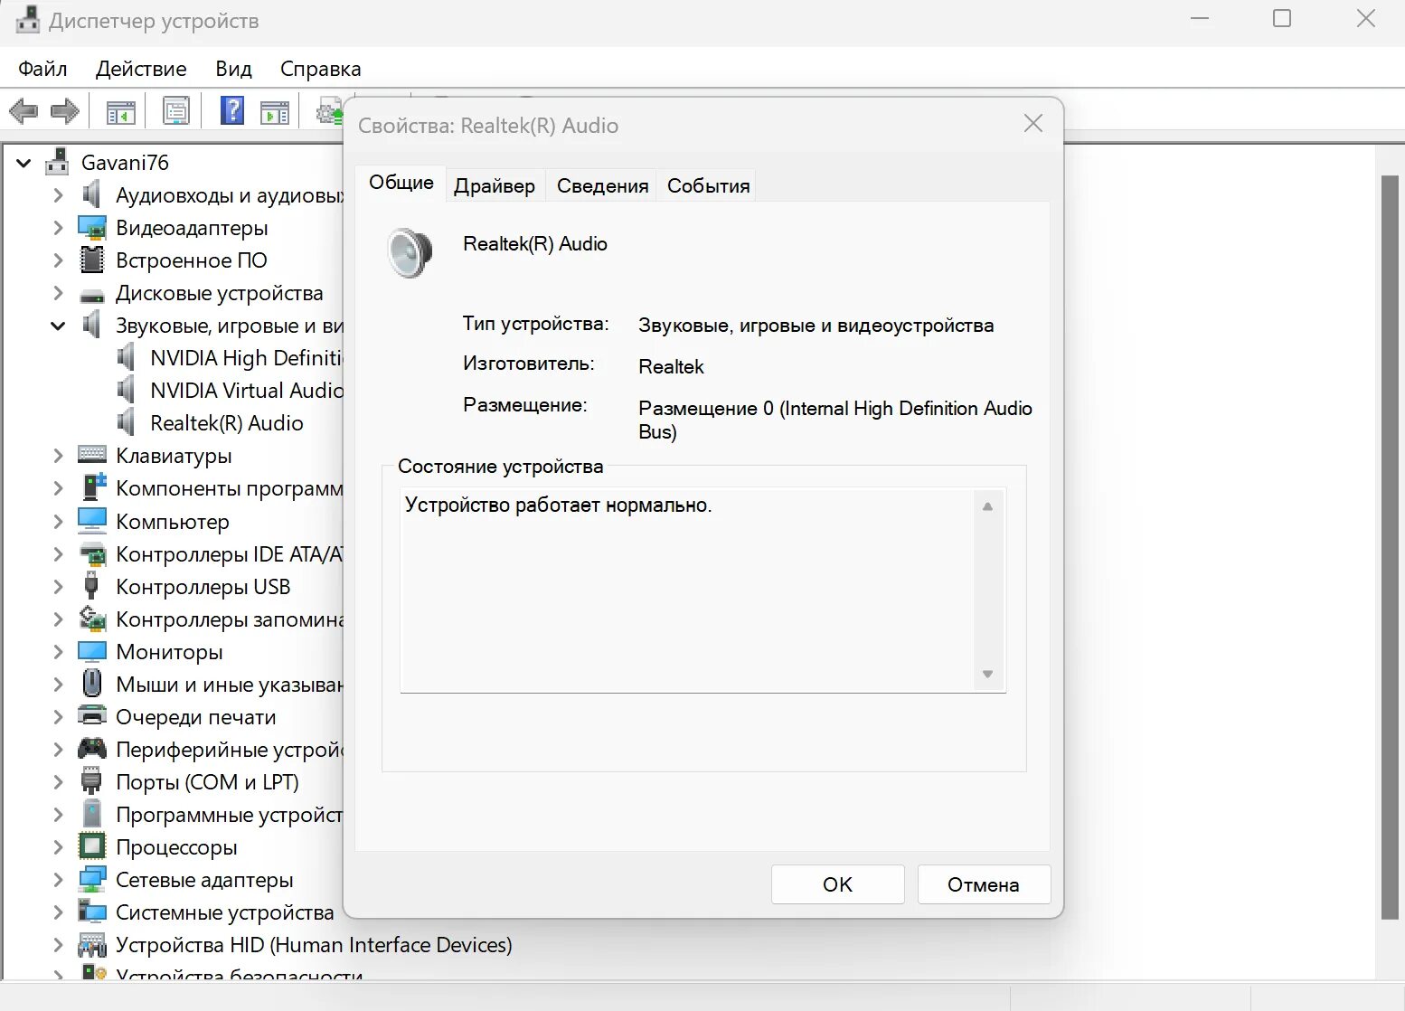Screen dimensions: 1405x1011
Task: Select Программные устройства tree row
Action: (x=230, y=814)
